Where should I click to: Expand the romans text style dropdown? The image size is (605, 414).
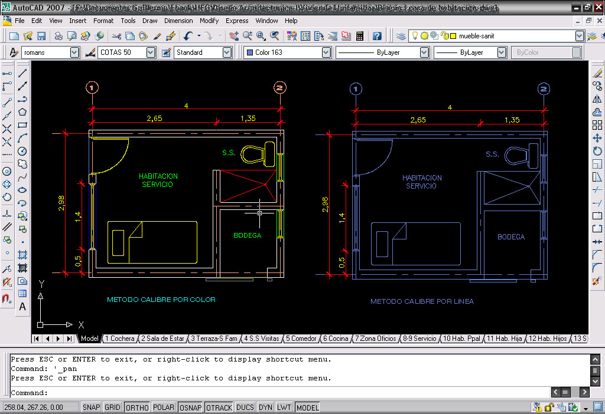point(75,52)
